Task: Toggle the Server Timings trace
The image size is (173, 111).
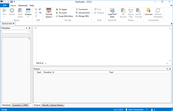Action: click(138, 13)
